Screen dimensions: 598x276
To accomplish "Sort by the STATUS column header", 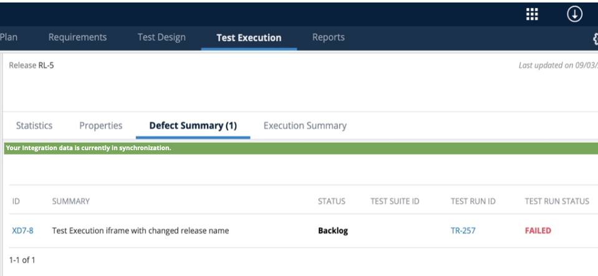I will 332,201.
